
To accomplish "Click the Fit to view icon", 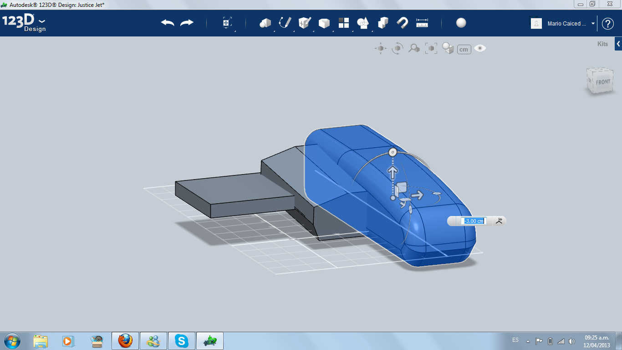I will [x=431, y=48].
